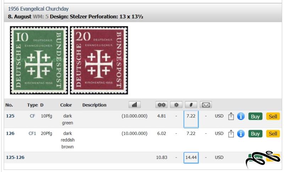This screenshot has width=284, height=172.
Task: Select the mint never hinged double-star icon
Action: [162, 105]
